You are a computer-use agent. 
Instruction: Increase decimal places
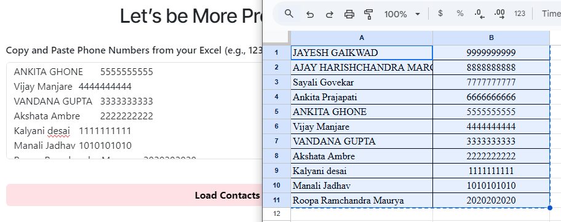(x=499, y=14)
